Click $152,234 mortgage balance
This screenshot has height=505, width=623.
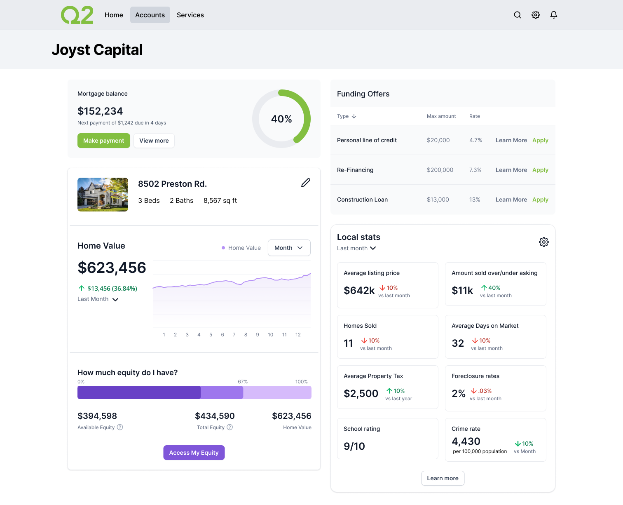100,111
